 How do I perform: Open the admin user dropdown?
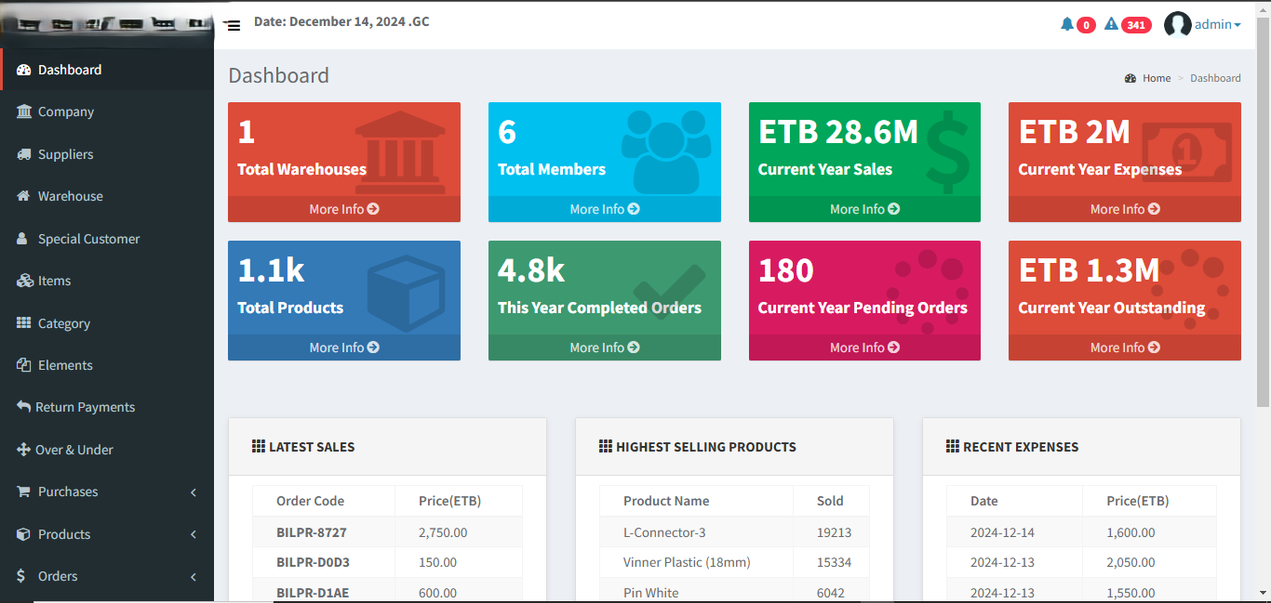click(x=1217, y=25)
